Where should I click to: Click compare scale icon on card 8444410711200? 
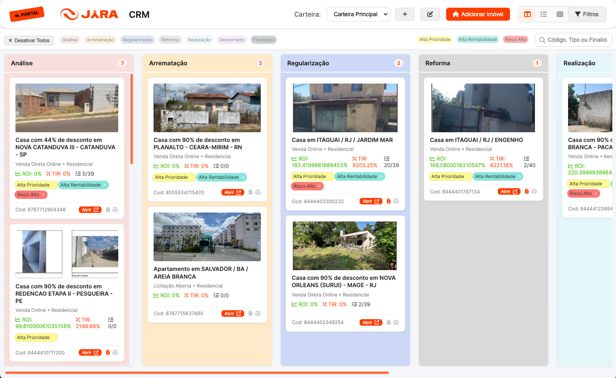[115, 352]
